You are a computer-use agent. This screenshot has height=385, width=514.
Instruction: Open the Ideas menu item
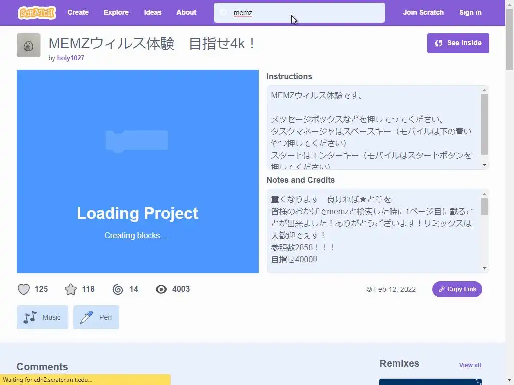pyautogui.click(x=153, y=12)
